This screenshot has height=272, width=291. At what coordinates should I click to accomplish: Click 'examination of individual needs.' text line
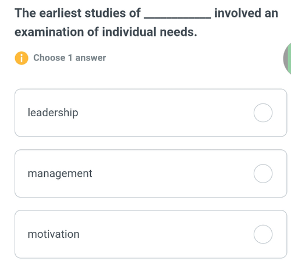106,32
